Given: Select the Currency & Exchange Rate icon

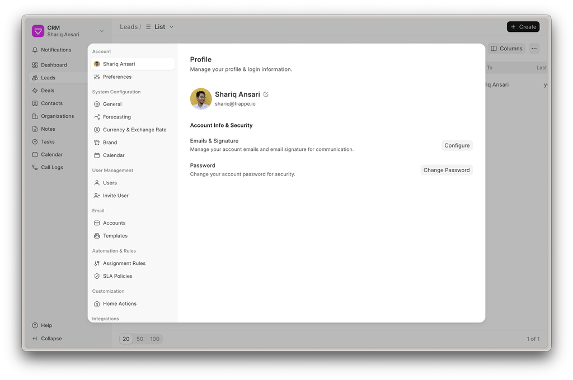Looking at the screenshot, I should point(97,130).
